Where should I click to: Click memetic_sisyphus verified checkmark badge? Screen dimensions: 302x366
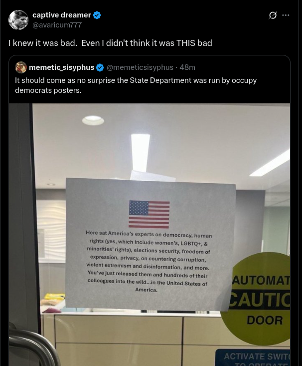coord(100,67)
